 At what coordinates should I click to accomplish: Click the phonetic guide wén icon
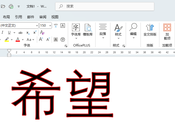click(56, 26)
